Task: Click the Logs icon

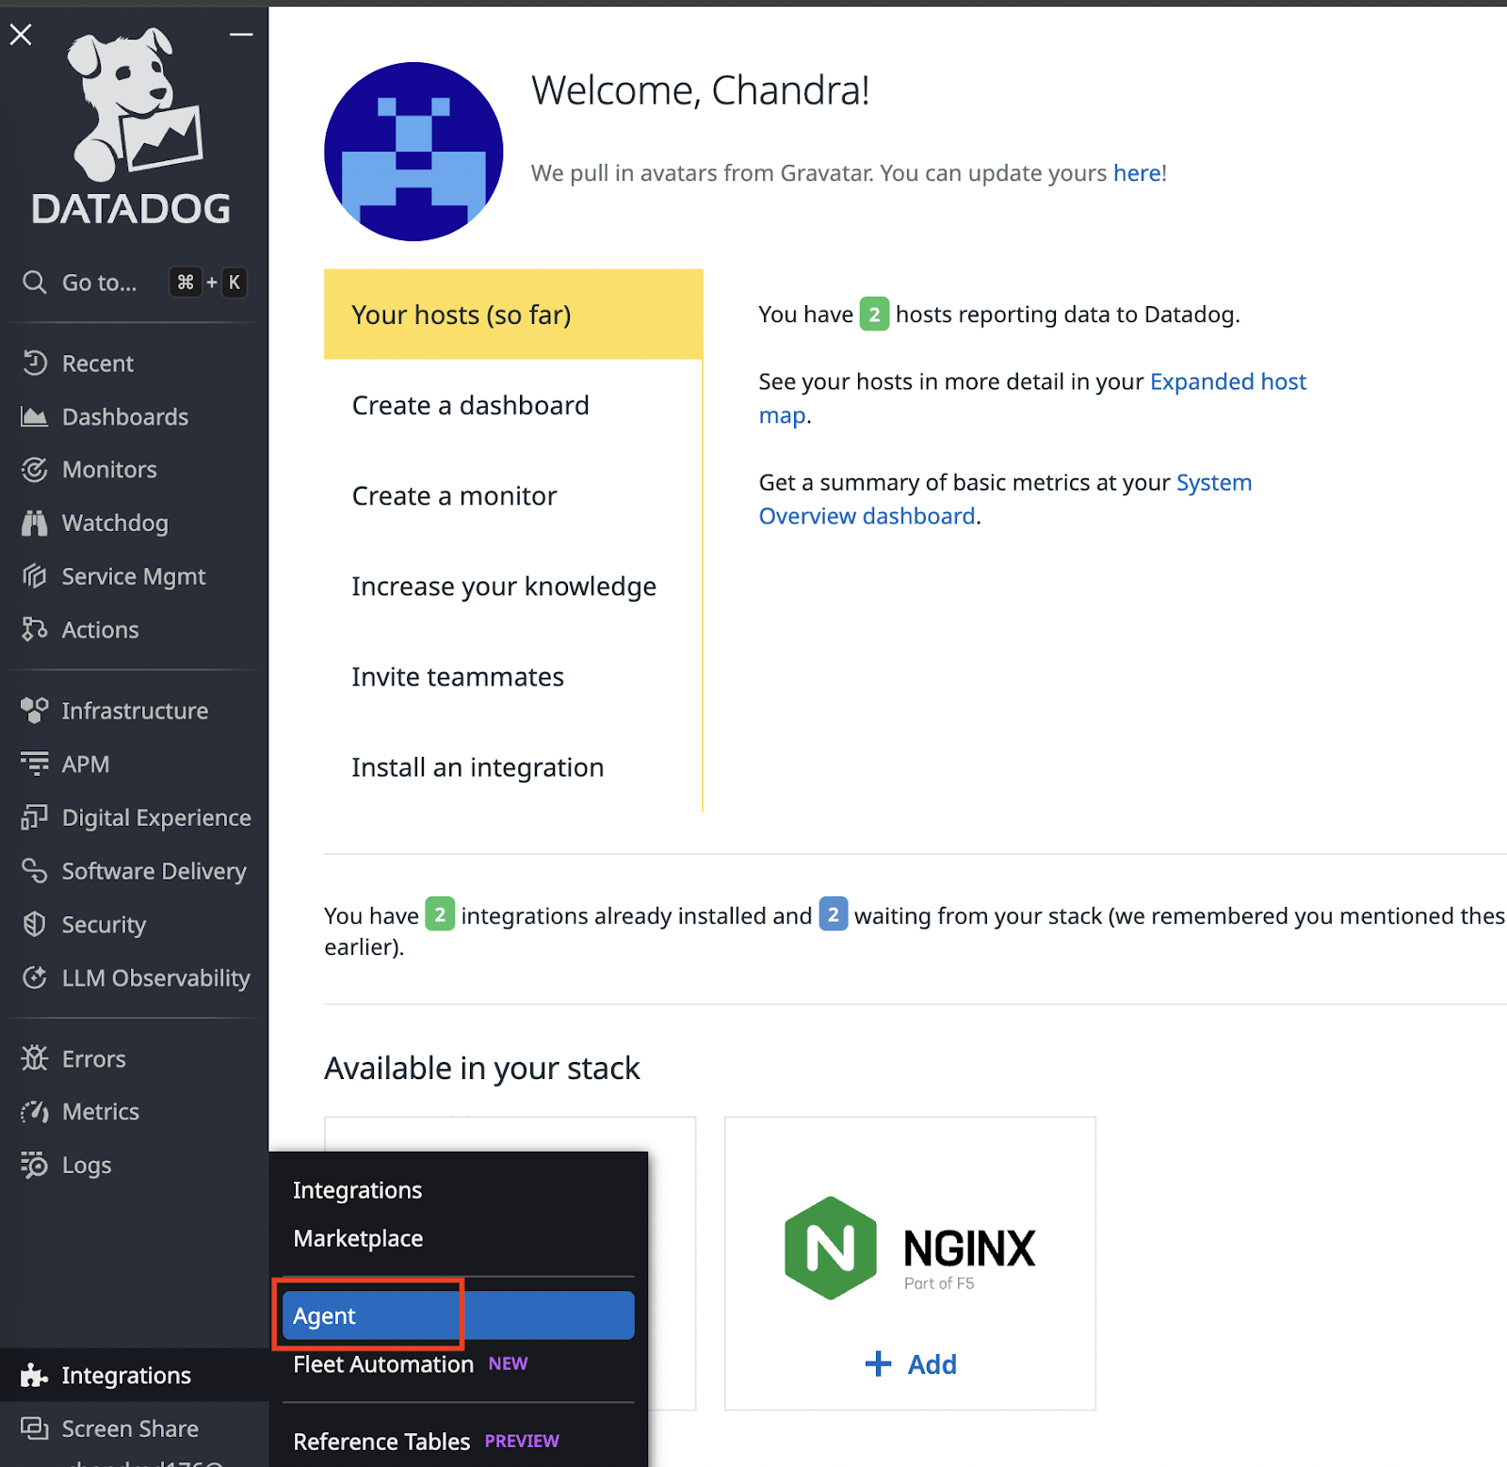Action: click(x=35, y=1166)
